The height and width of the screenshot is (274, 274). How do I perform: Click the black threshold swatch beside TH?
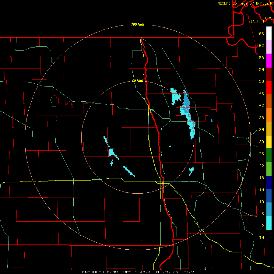click(269, 237)
